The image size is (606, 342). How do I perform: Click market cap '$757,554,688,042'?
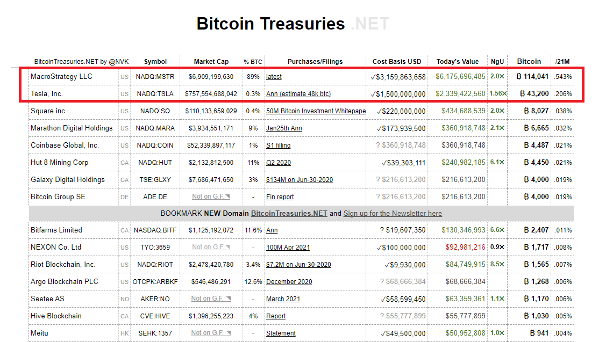211,94
